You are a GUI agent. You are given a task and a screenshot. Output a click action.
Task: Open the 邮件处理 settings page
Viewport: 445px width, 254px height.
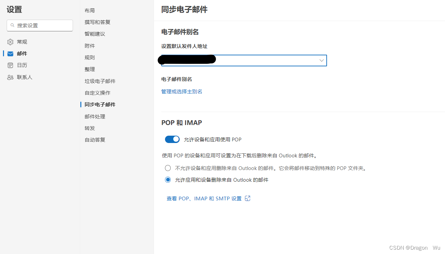(x=95, y=117)
